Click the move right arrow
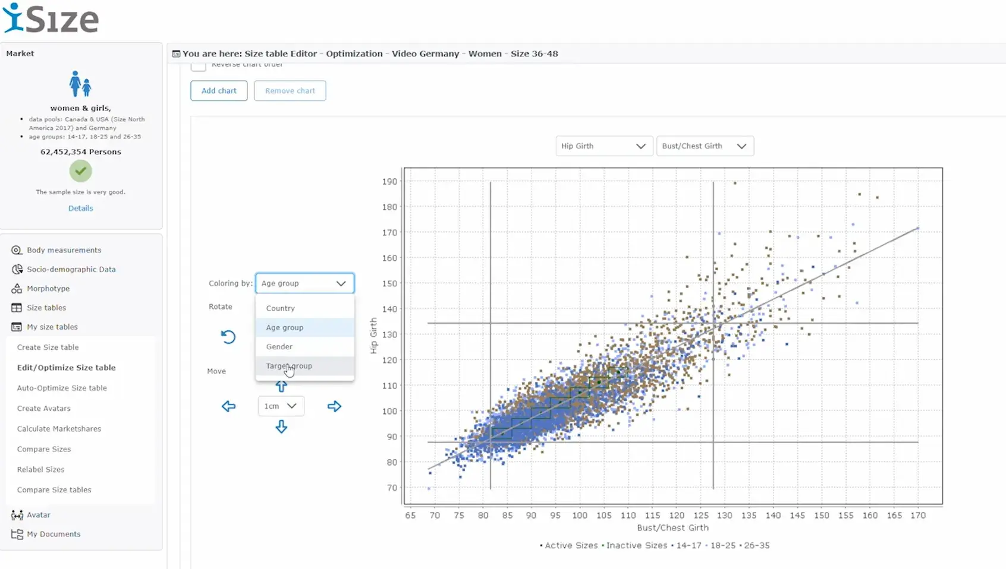The image size is (1006, 569). 334,406
